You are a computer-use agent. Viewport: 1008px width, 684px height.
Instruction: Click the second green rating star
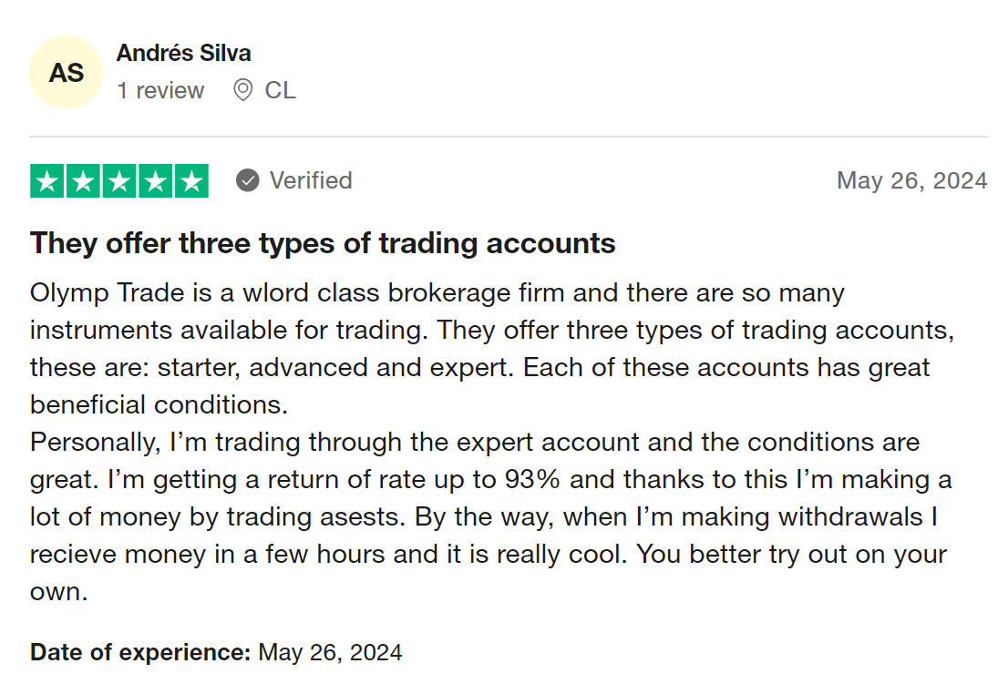(83, 181)
